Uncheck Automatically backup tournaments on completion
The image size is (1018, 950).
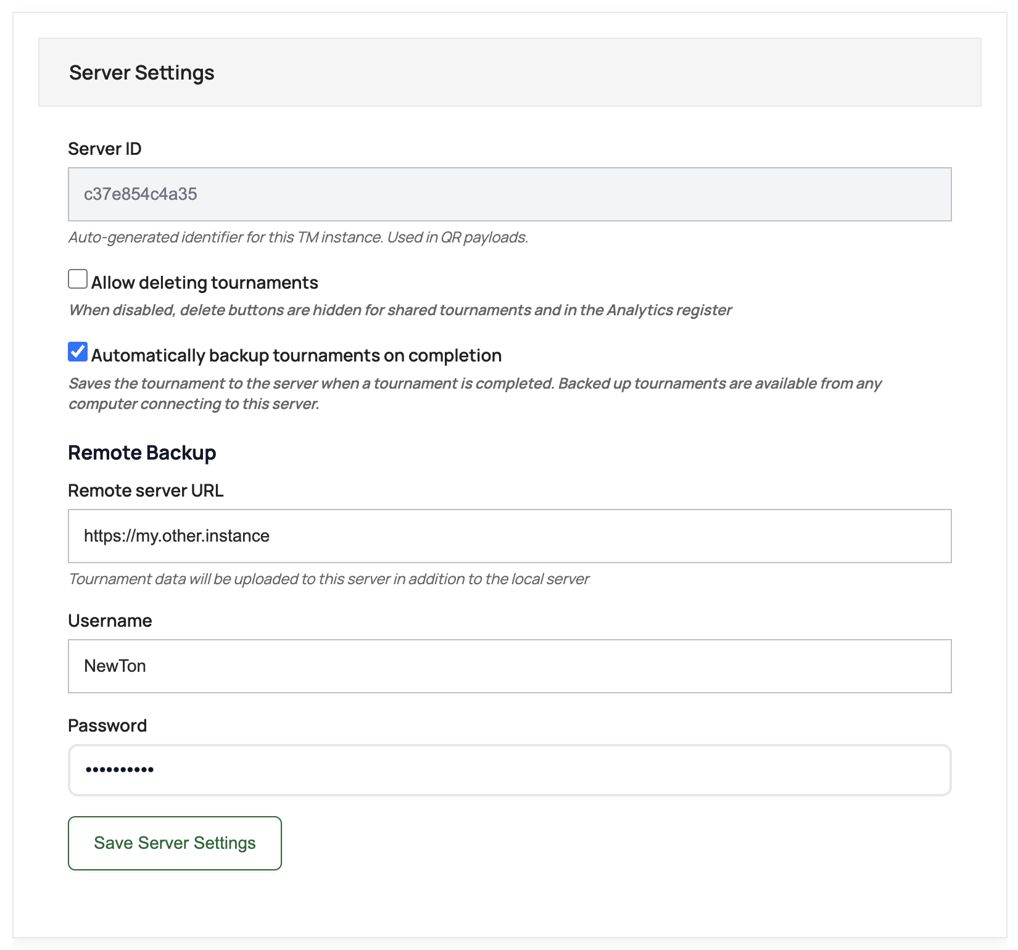(x=77, y=352)
